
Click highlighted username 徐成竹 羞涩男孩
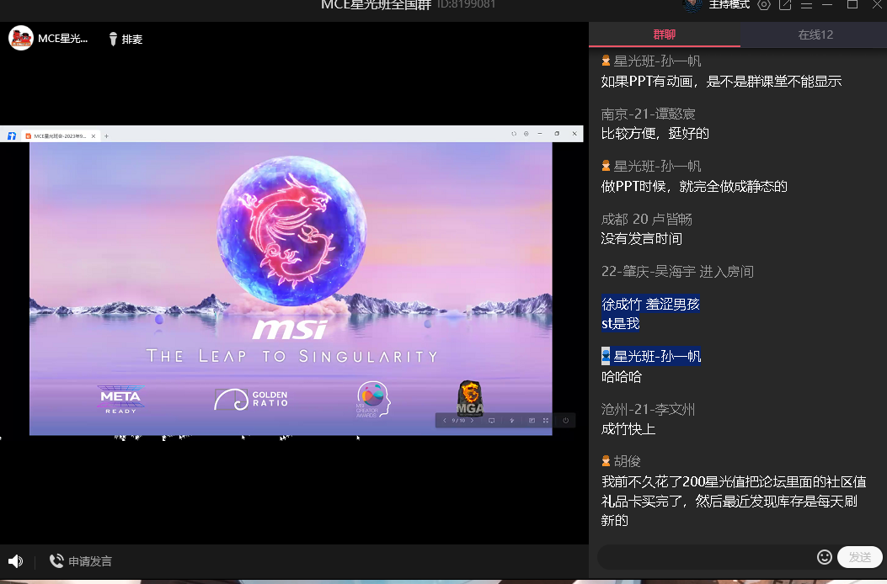(x=650, y=304)
